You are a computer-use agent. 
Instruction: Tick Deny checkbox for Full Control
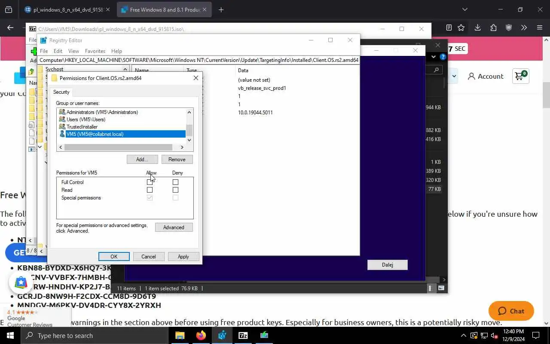click(x=175, y=182)
